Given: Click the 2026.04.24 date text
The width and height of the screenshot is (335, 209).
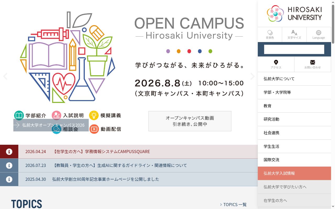Looking at the screenshot, I should [36, 152].
